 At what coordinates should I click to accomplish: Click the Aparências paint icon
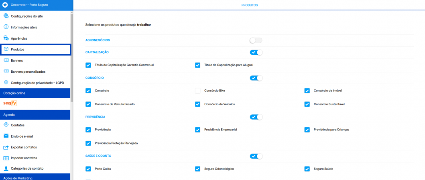pos(6,38)
